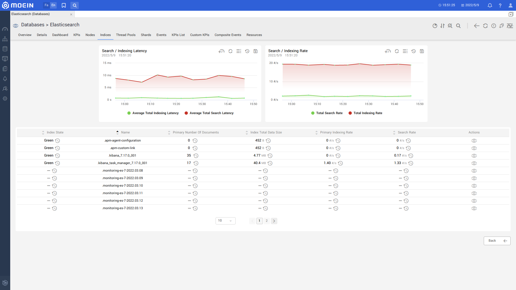
Task: Click the Back button at bottom right
Action: click(497, 240)
